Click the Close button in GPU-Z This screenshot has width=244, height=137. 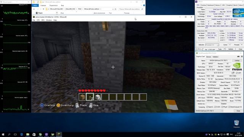(238, 111)
